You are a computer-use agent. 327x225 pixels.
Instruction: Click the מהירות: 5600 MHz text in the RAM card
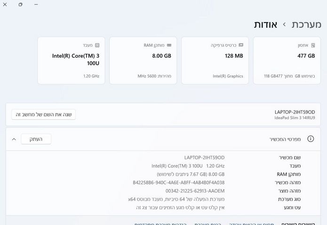[154, 76]
